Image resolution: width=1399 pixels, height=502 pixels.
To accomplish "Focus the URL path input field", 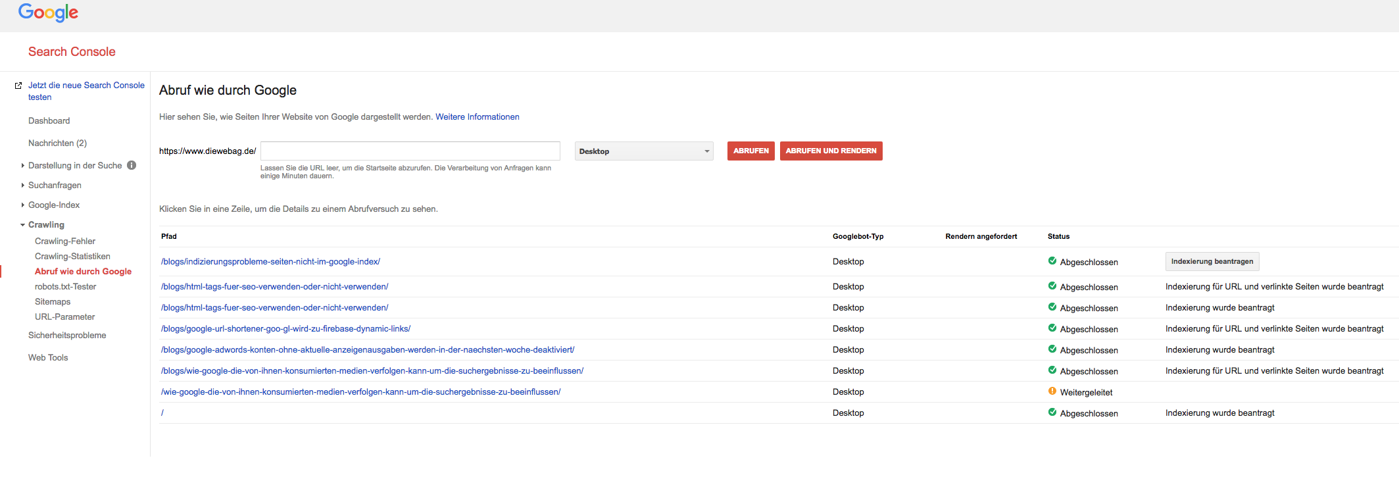I will [410, 151].
